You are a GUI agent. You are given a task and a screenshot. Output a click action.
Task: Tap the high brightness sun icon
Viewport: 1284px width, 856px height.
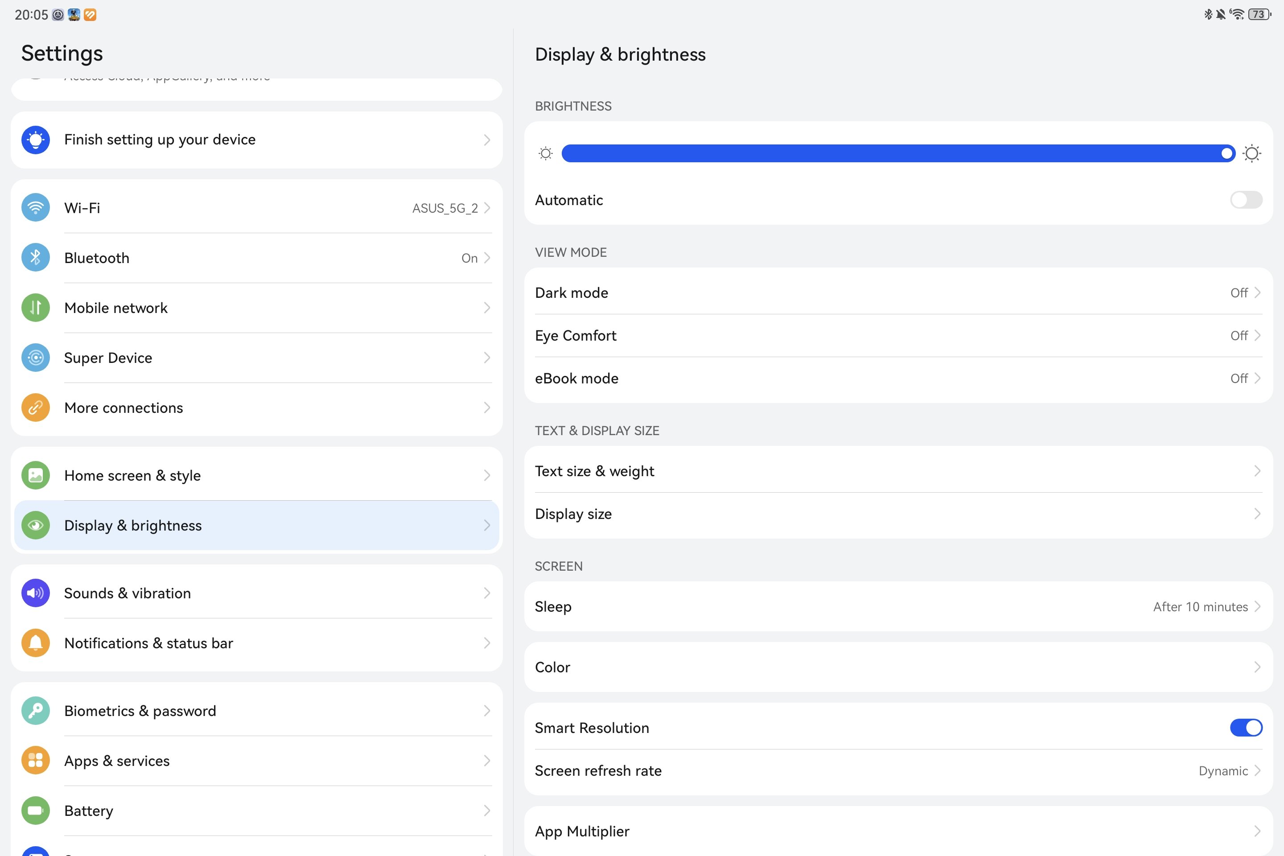(x=1252, y=153)
